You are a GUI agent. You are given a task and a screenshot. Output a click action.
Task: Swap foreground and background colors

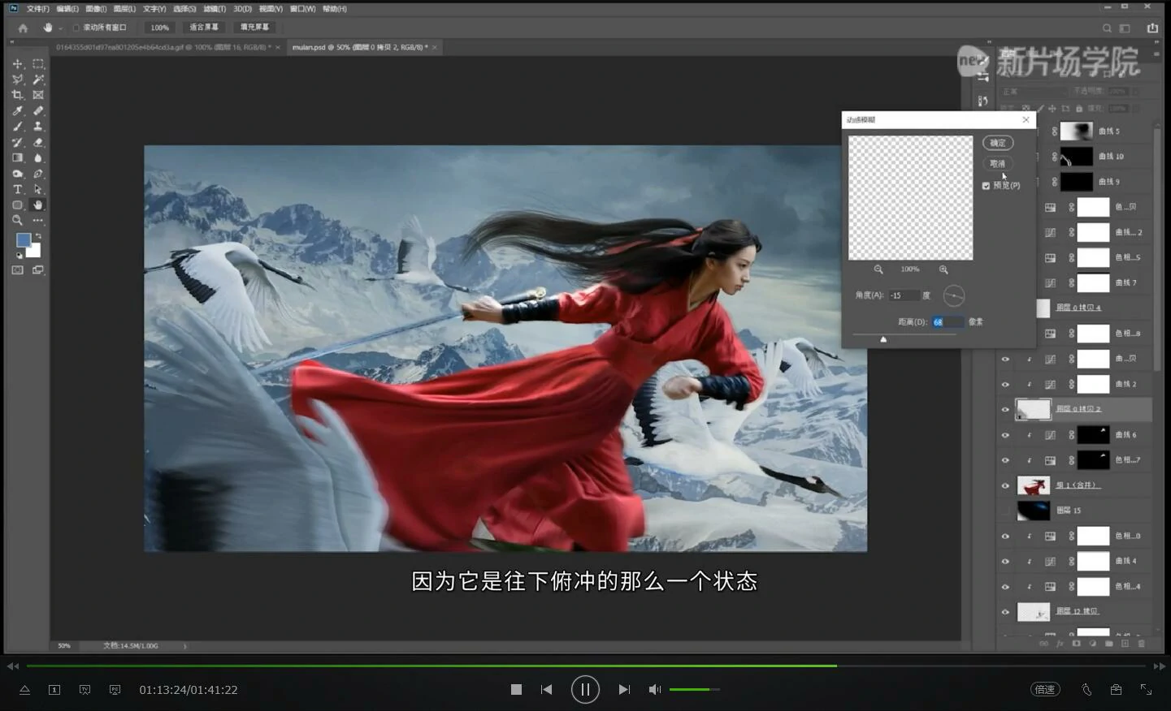coord(37,236)
